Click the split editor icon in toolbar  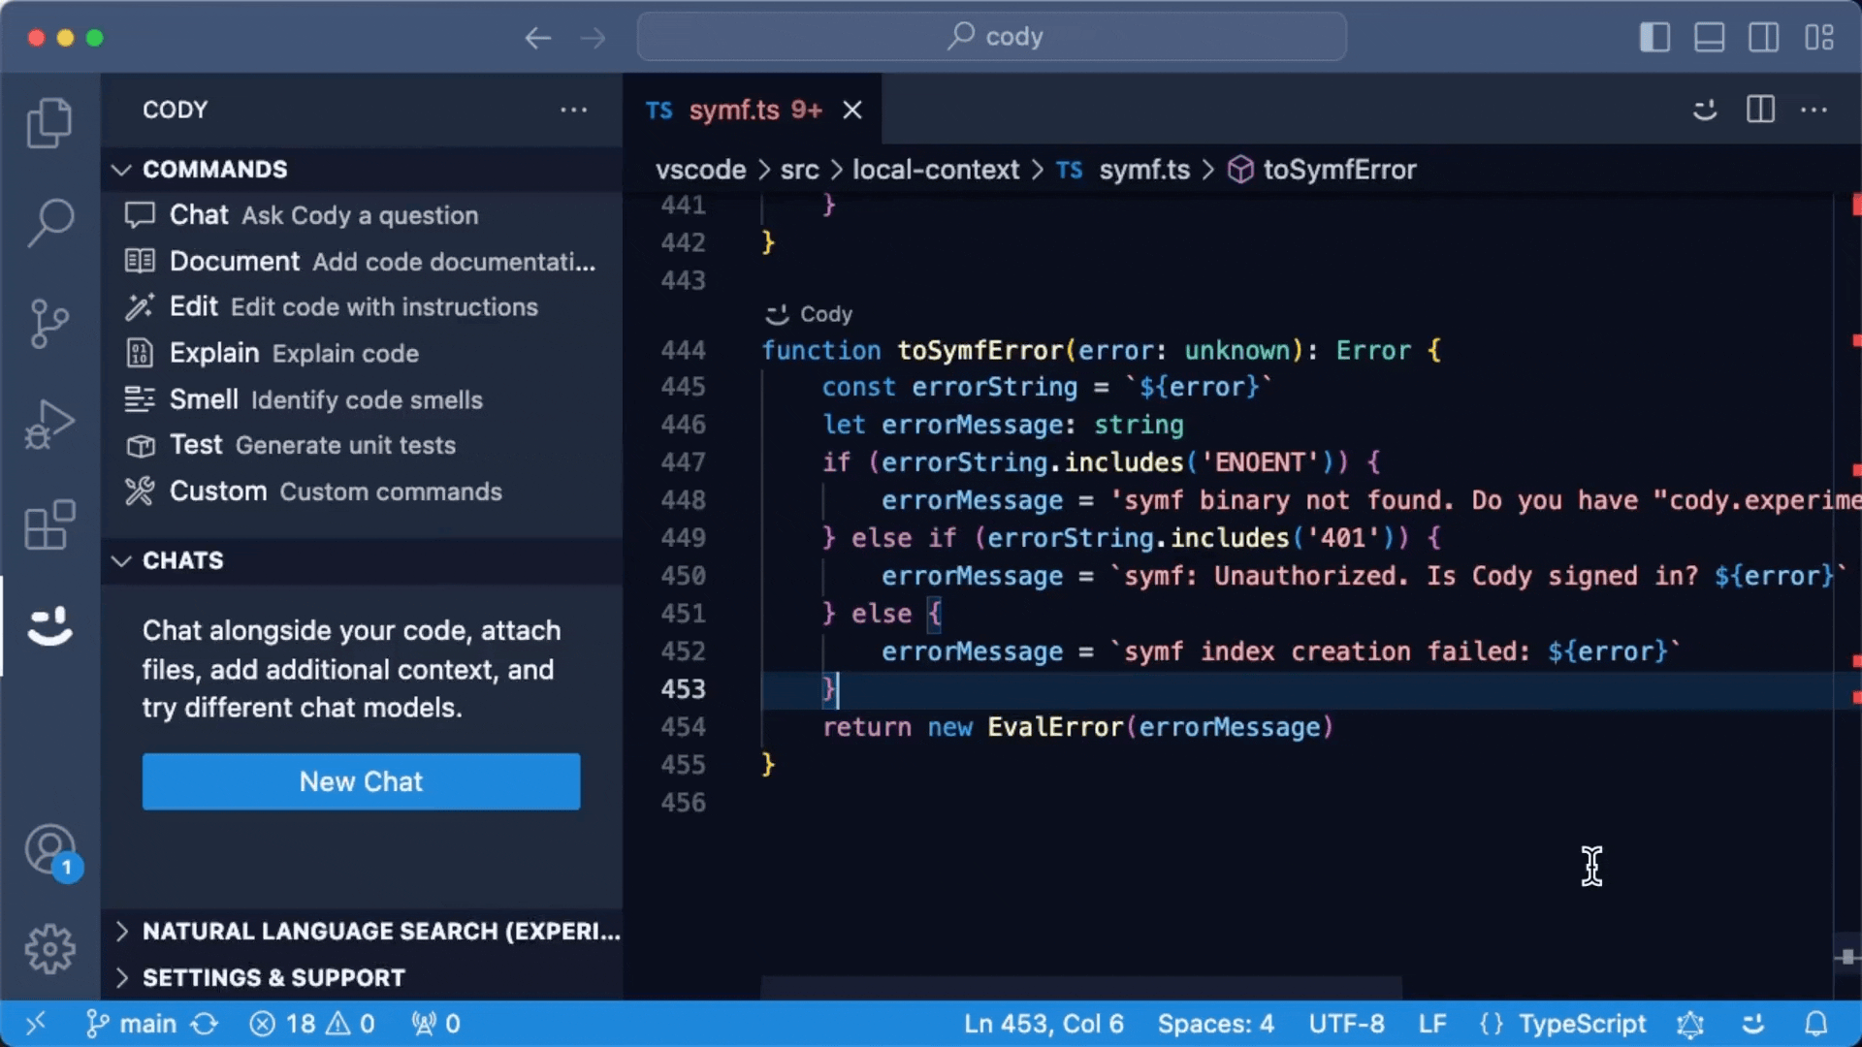(1760, 109)
